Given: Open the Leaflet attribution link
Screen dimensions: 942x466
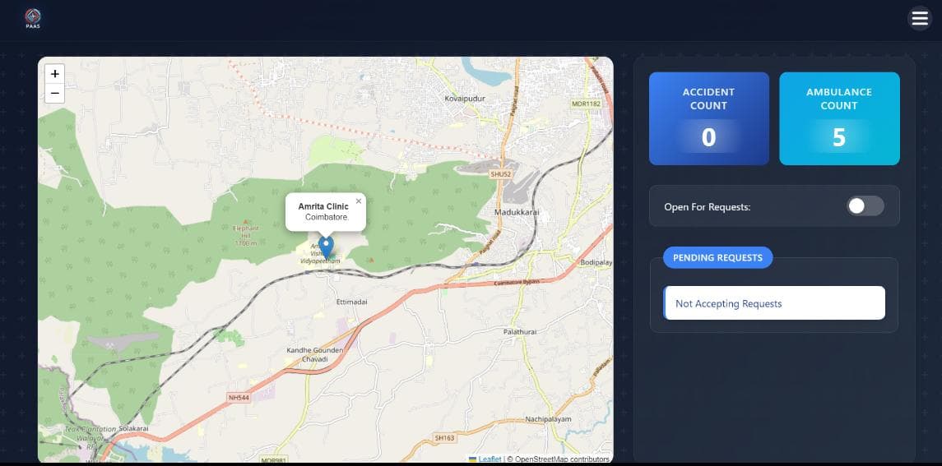Looking at the screenshot, I should [x=490, y=459].
